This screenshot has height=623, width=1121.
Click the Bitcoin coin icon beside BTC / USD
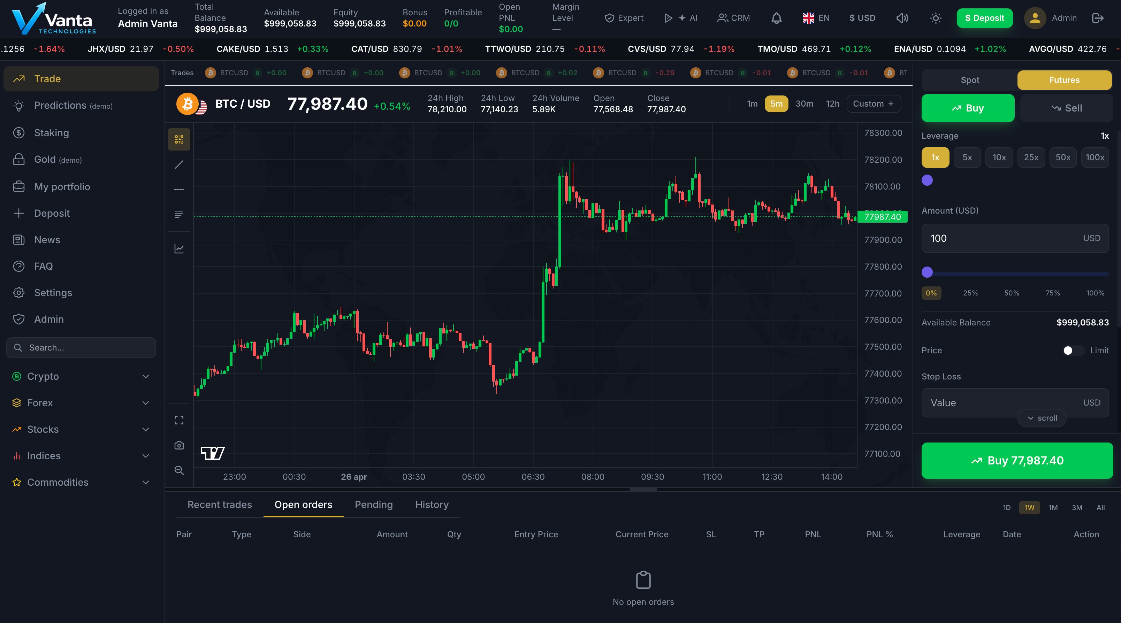click(188, 104)
